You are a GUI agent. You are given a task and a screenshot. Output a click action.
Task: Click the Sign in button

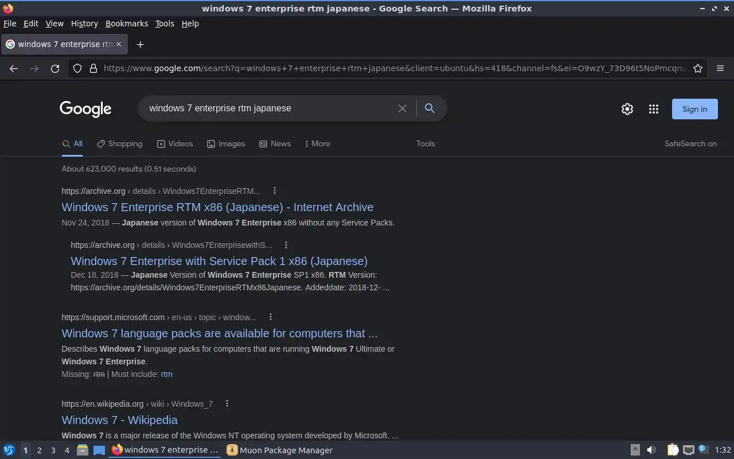(694, 109)
